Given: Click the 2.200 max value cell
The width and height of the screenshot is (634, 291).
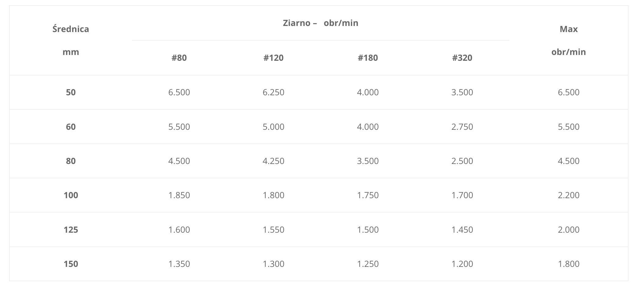Looking at the screenshot, I should [x=569, y=195].
